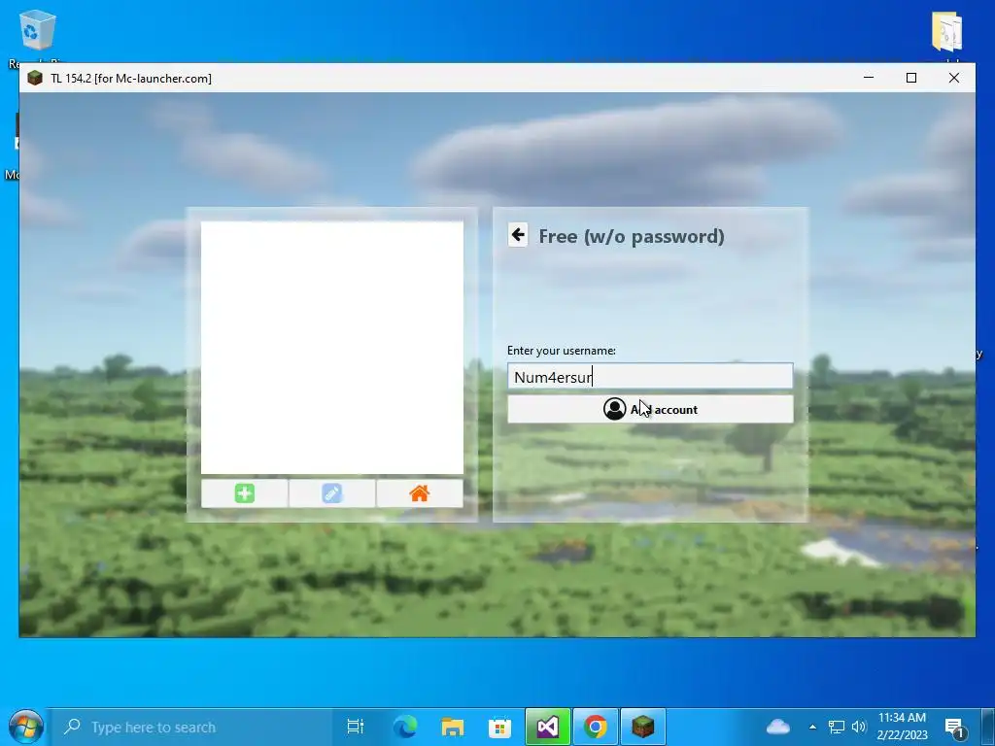Screen dimensions: 995x746
Task: Open the network tray icon
Action: point(837,727)
